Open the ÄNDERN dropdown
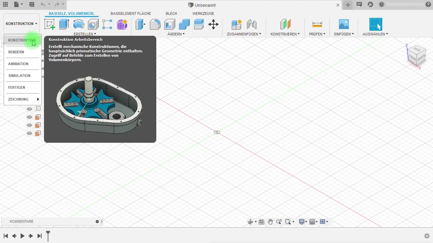 [176, 34]
